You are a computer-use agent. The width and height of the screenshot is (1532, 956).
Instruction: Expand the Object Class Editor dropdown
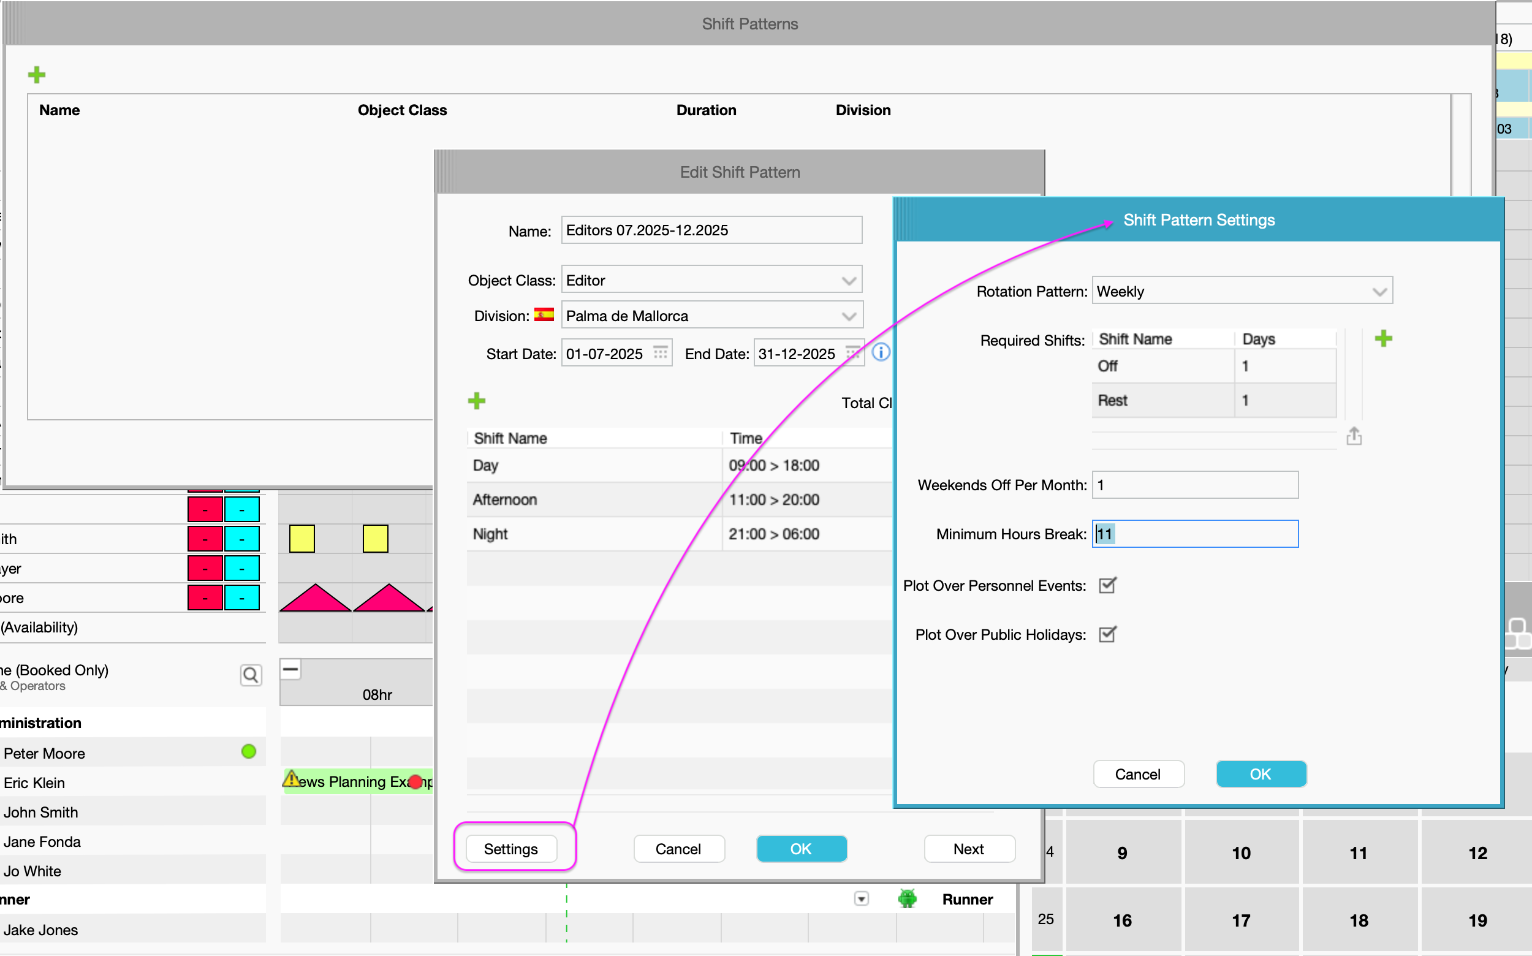(x=849, y=280)
